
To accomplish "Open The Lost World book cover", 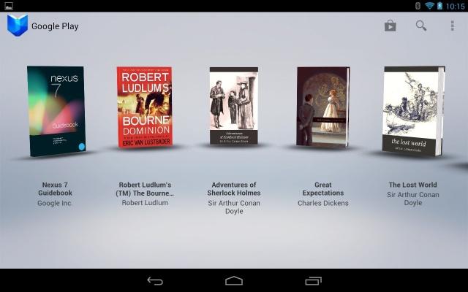I will click(413, 109).
